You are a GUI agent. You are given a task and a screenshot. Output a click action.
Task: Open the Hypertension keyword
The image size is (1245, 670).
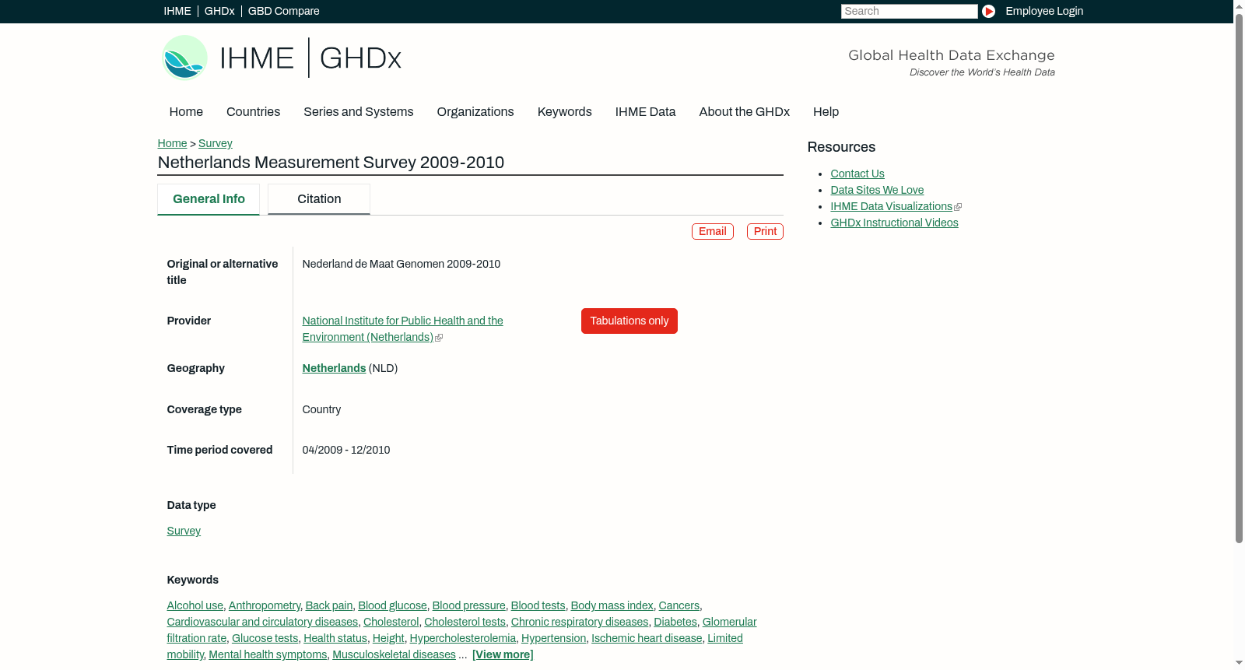pyautogui.click(x=554, y=638)
